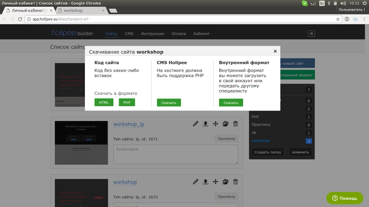
Task: Open the volume indicator in the system tray
Action: [343, 3]
